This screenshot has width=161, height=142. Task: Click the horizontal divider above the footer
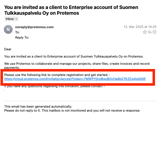(x=80, y=101)
